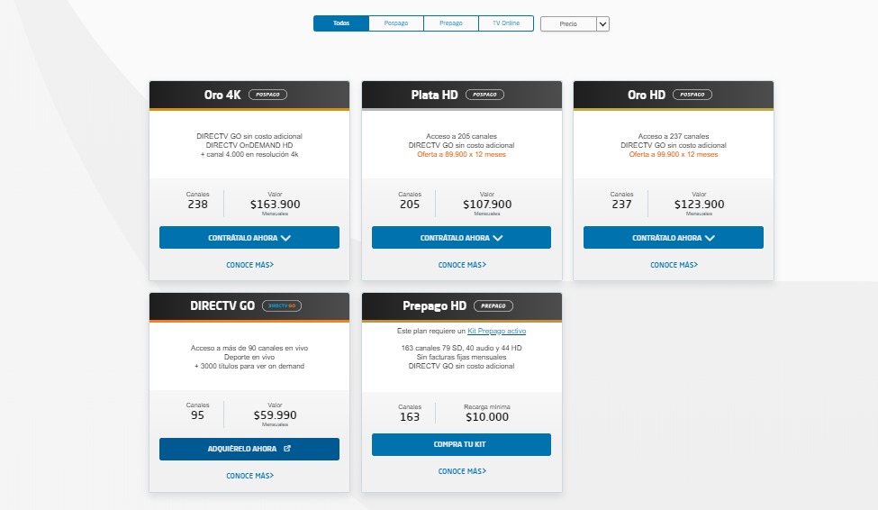Select the Todos filter tab
This screenshot has height=510, width=878.
(x=341, y=23)
